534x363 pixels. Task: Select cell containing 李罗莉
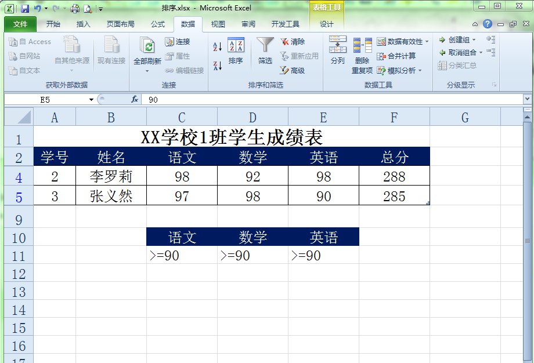pyautogui.click(x=111, y=176)
